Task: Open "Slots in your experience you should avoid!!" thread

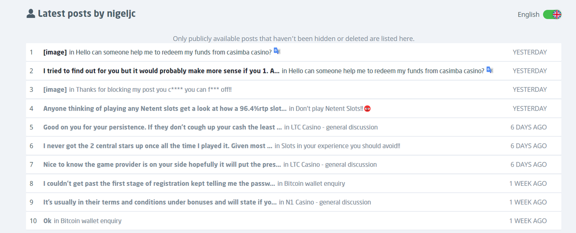Action: [x=341, y=146]
